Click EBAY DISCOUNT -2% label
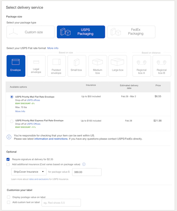Viewport: 177px width, 211px height. coord(25,104)
